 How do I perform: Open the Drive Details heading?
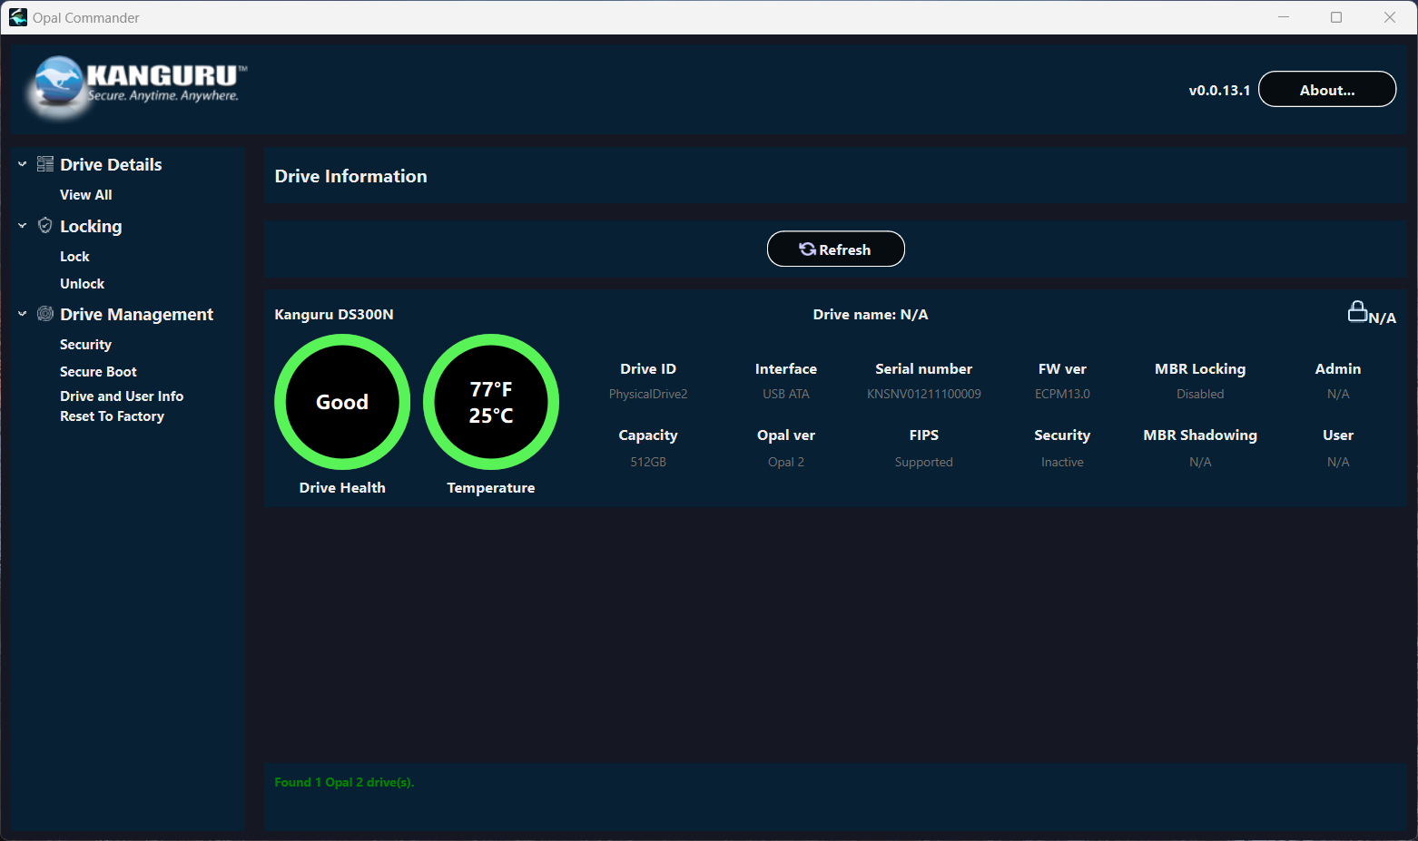click(111, 164)
